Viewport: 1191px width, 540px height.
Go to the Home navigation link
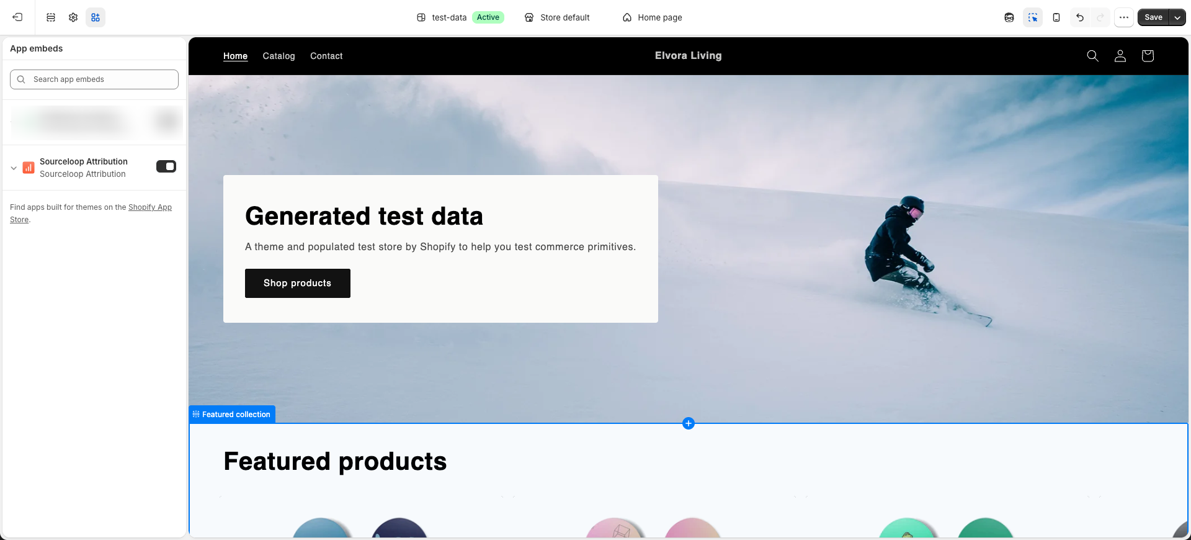[x=235, y=56]
